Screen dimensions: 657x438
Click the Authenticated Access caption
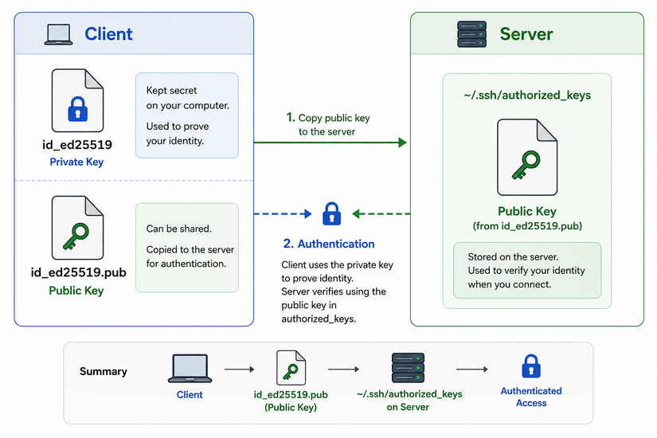pyautogui.click(x=531, y=397)
